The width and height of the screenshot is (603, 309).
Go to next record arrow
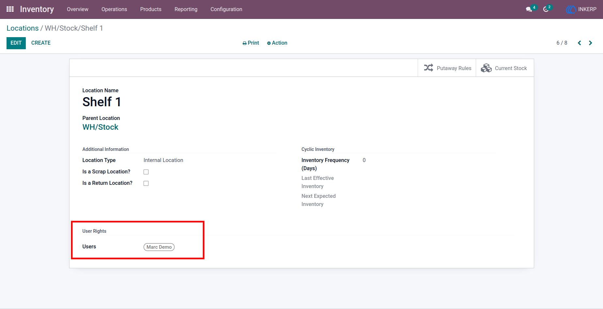[591, 43]
